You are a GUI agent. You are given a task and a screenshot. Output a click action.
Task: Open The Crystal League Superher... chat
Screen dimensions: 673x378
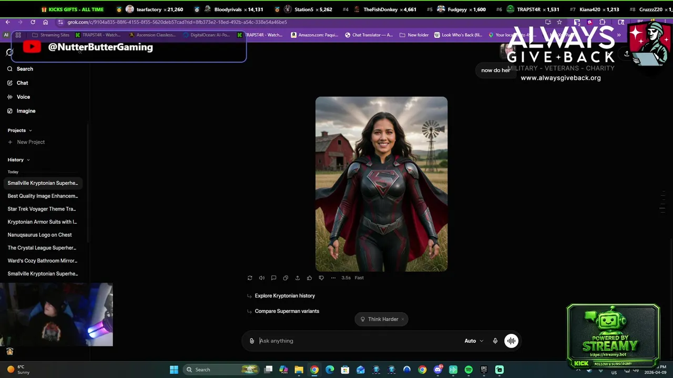(x=43, y=248)
